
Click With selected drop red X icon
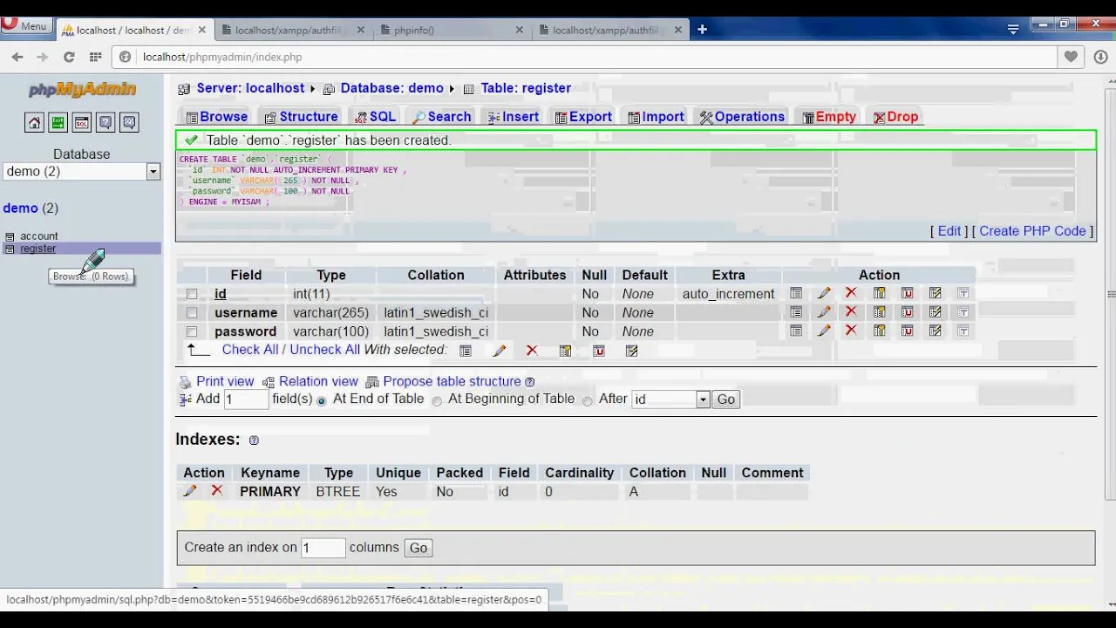point(532,351)
